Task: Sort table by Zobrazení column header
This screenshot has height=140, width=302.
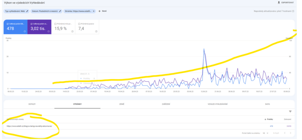Action: (288, 119)
